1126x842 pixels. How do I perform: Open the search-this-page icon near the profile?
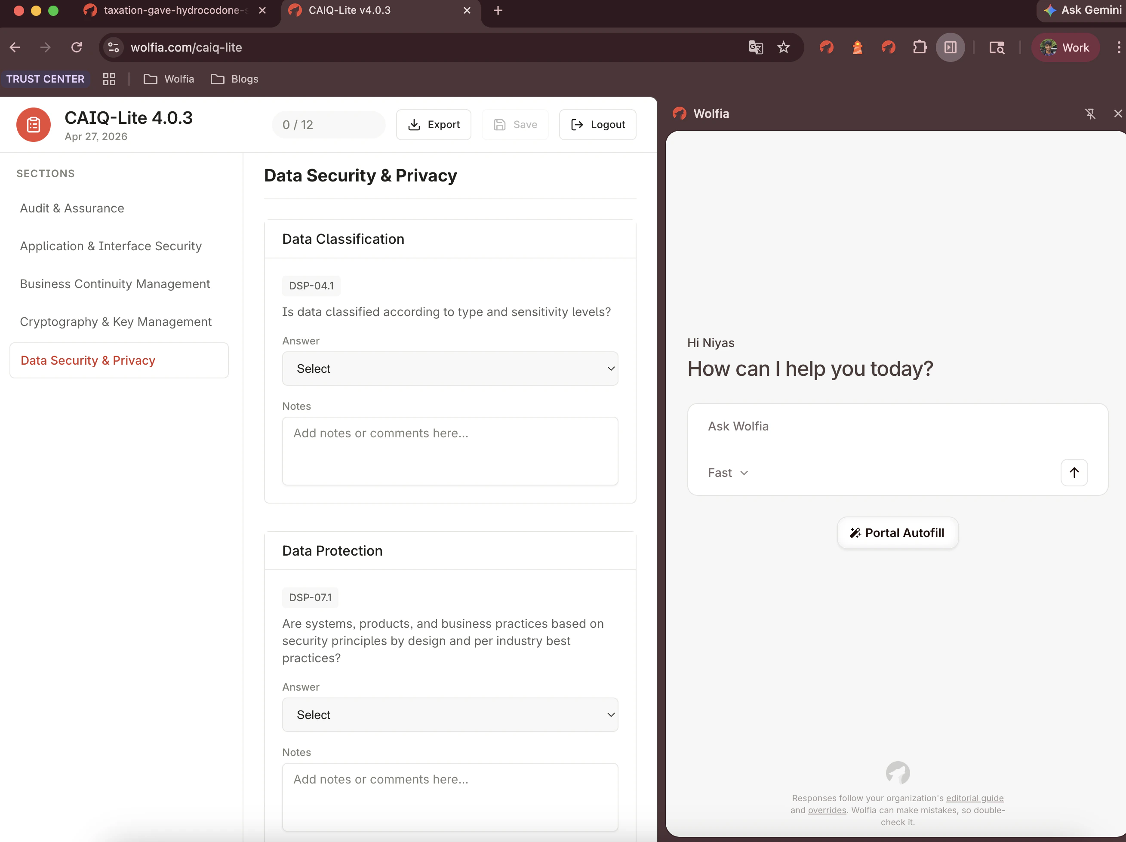[x=997, y=47]
